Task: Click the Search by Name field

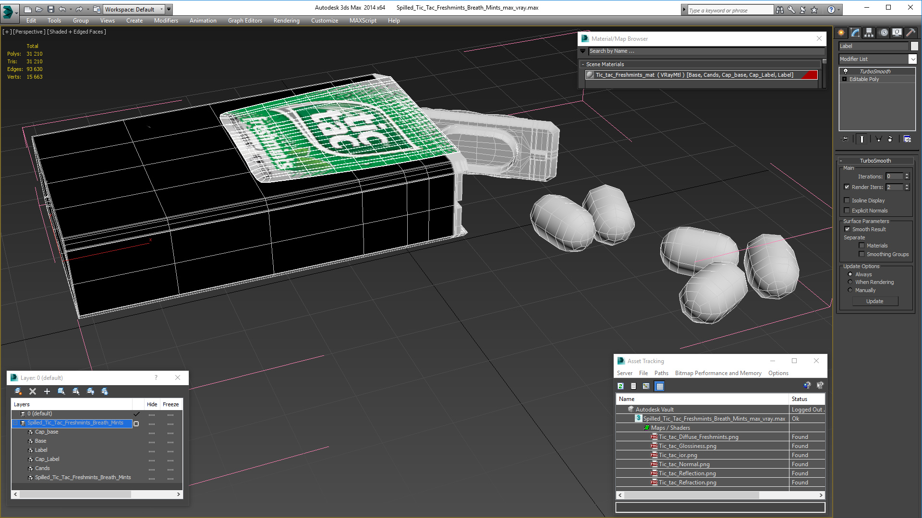Action: click(706, 51)
